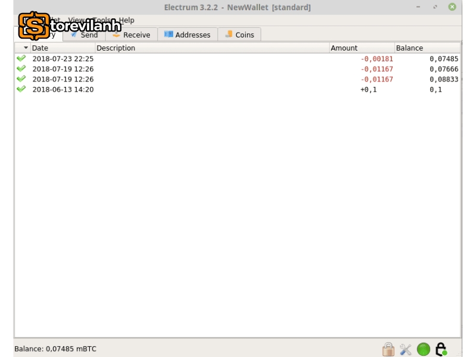
Task: Click confirmed checkmark for 2018-07-23 transaction
Action: point(21,58)
